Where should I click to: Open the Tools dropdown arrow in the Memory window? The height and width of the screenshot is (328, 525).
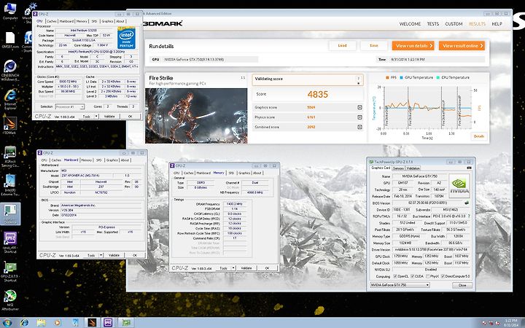click(233, 268)
